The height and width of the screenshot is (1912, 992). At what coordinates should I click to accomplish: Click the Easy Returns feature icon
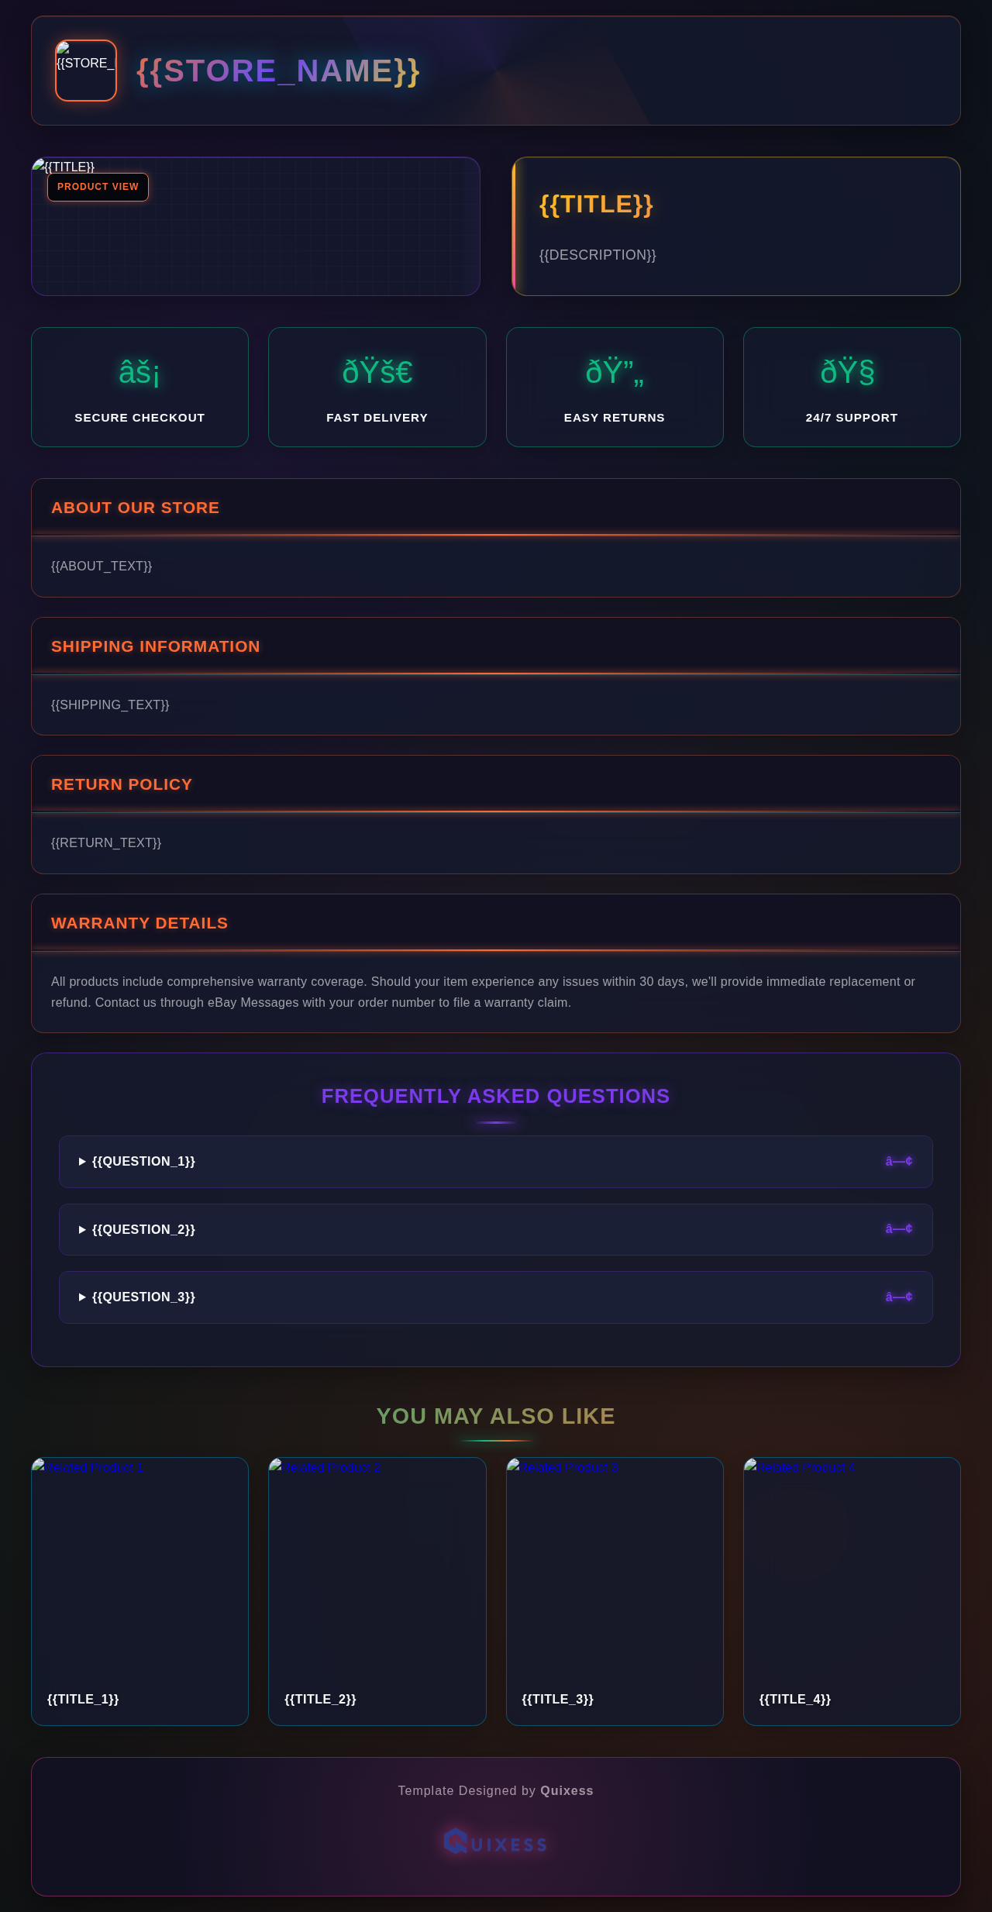(615, 373)
